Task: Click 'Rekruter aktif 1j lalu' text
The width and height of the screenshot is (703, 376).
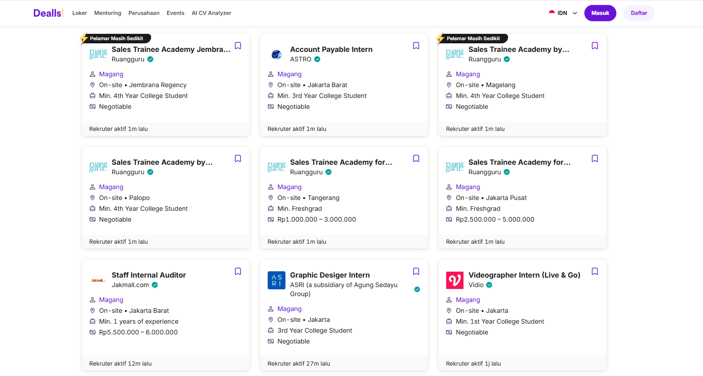Action: 473,363
